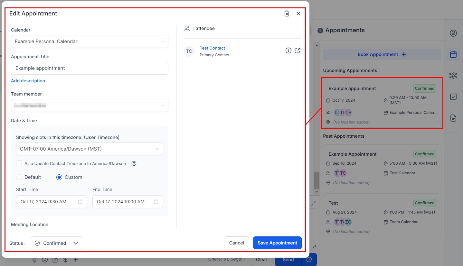This screenshot has height=266, width=463.
Task: Open the tasks checkmark icon in sidebar
Action: click(x=453, y=97)
